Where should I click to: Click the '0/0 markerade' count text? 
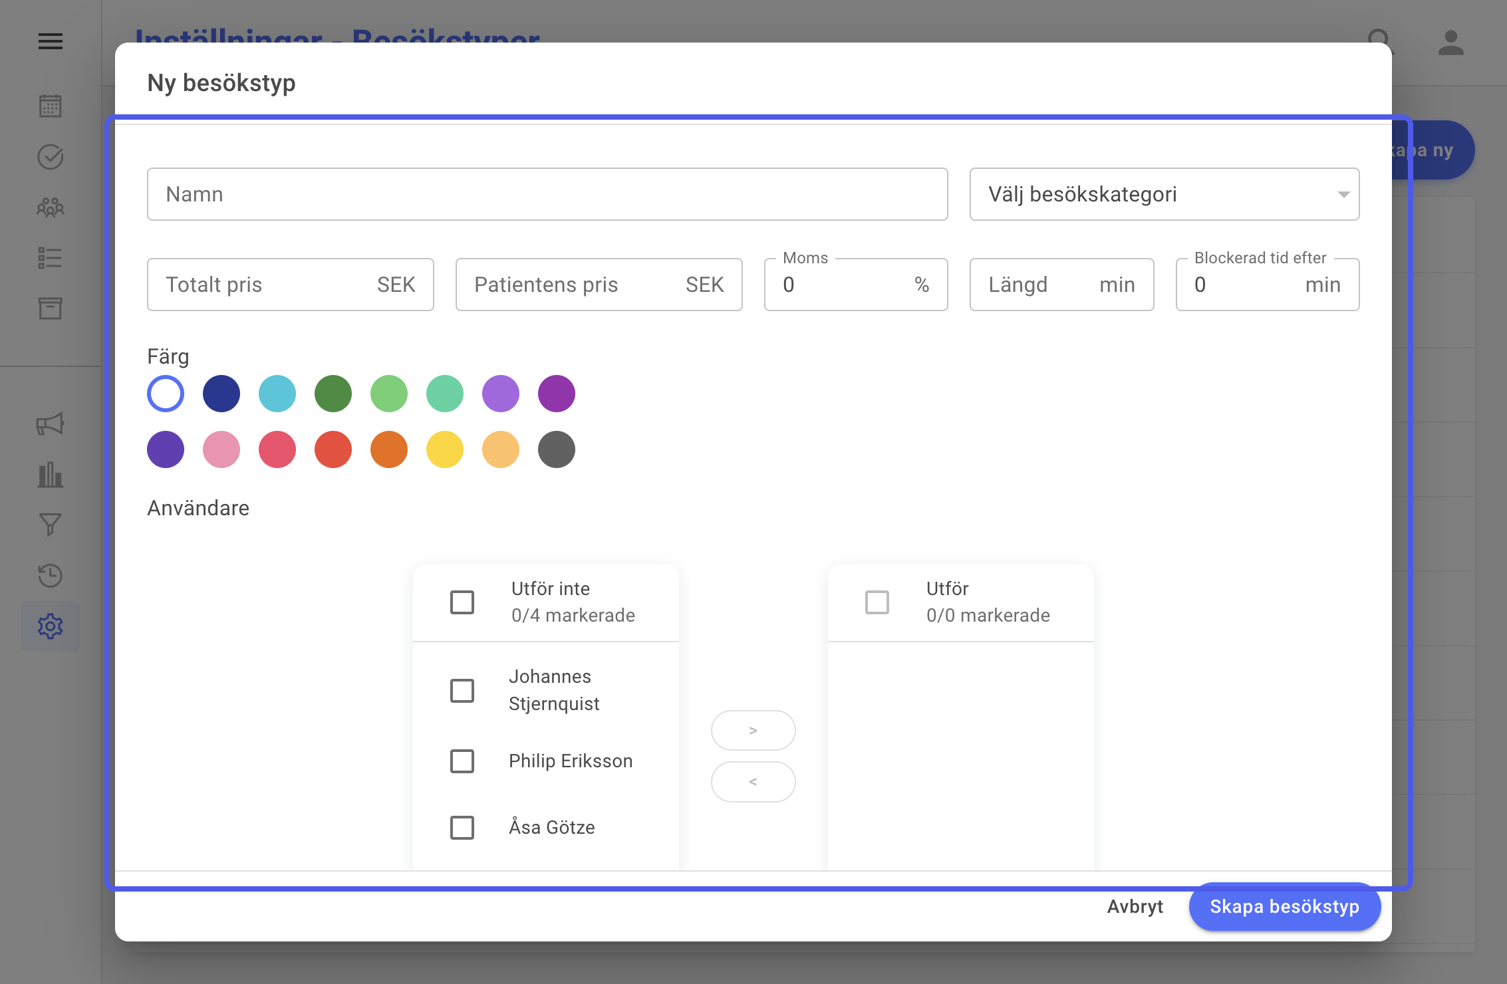click(988, 616)
